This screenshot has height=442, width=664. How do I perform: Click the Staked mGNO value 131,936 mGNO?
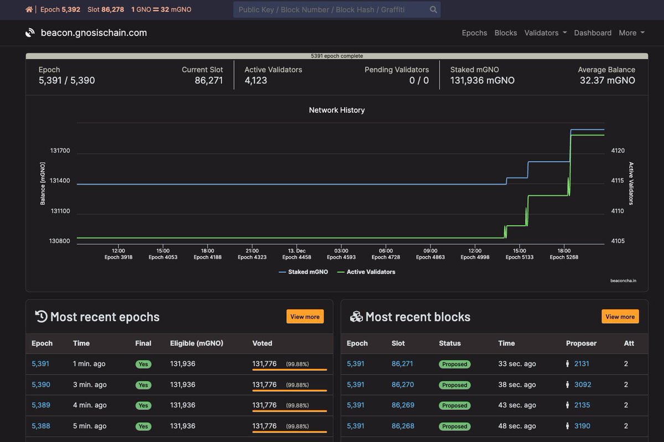coord(483,80)
